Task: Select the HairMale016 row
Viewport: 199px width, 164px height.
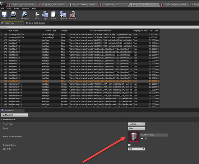Action: click(x=80, y=40)
